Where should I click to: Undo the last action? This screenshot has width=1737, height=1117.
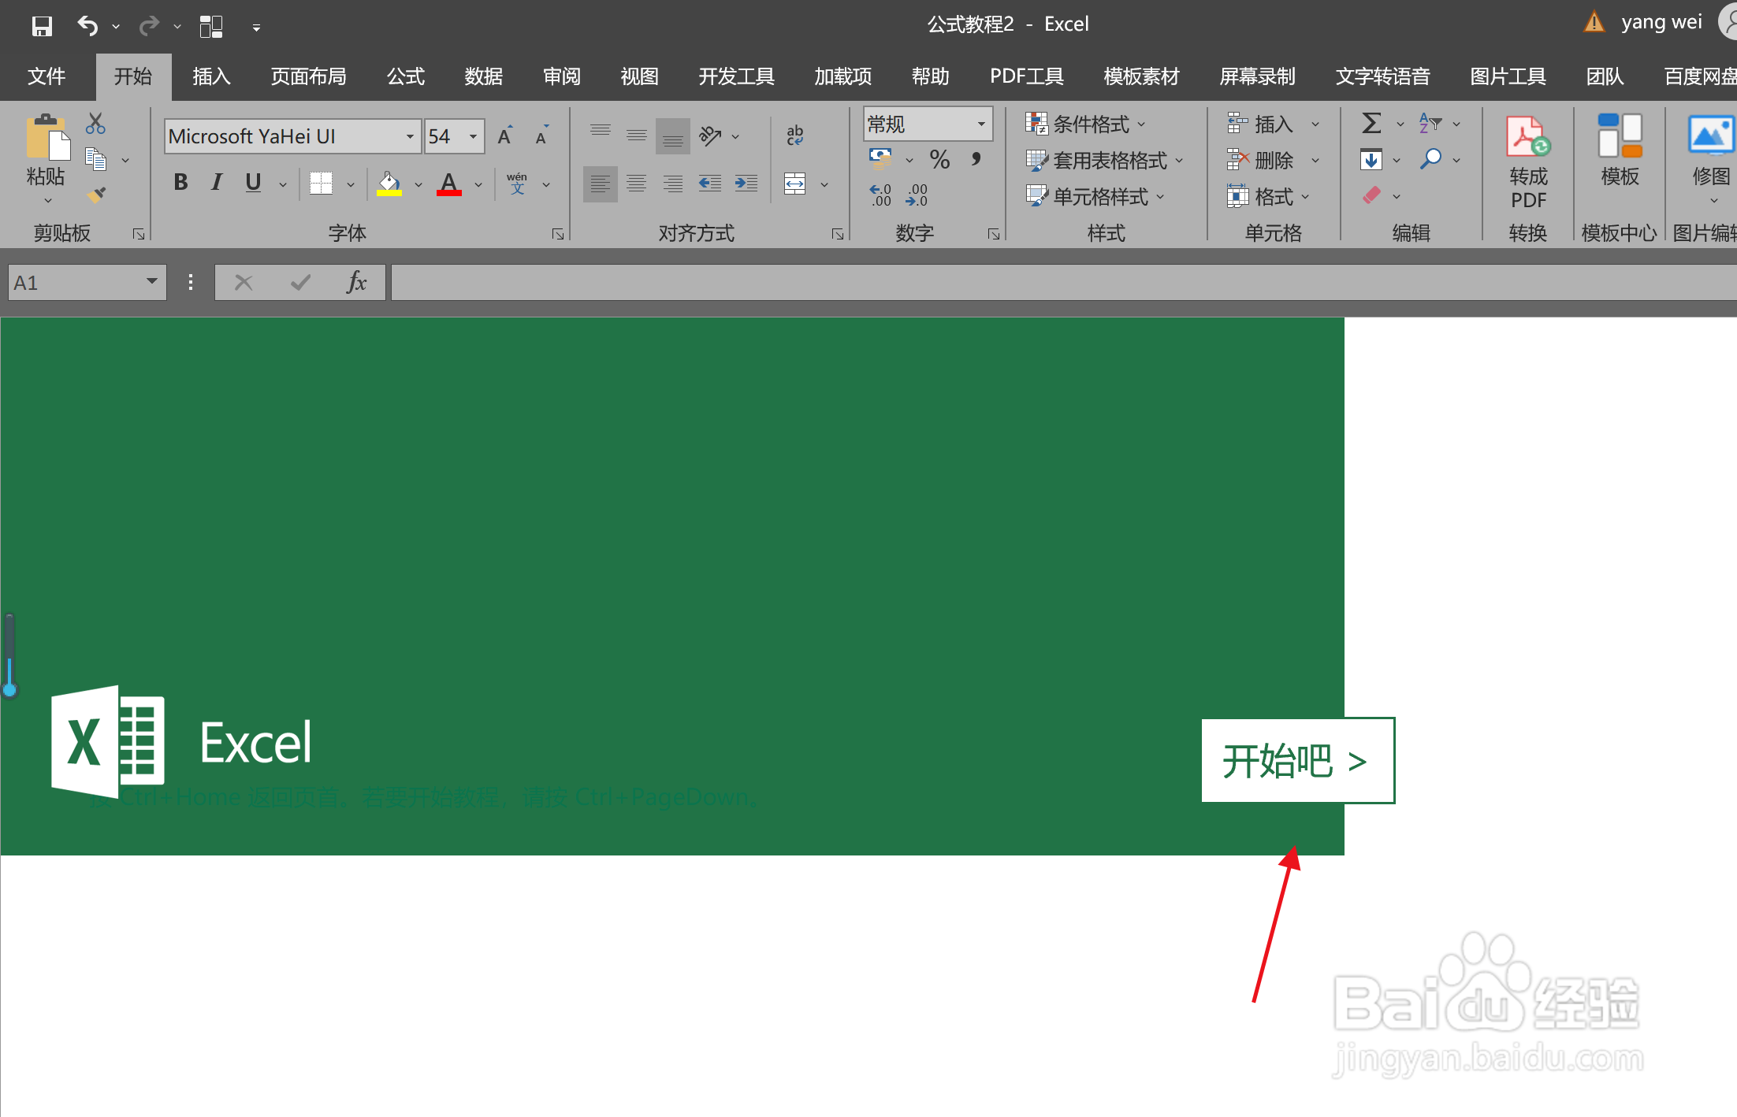[x=87, y=26]
